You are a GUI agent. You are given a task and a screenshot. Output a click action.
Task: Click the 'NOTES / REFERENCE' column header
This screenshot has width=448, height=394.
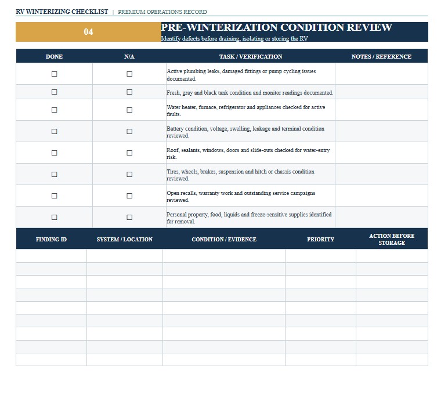381,56
